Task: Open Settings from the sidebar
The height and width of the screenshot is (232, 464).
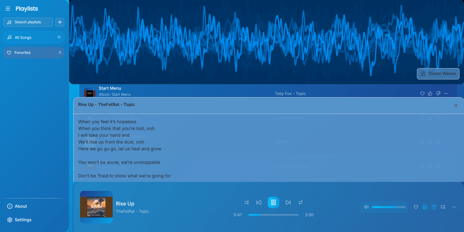Action: coord(20,220)
